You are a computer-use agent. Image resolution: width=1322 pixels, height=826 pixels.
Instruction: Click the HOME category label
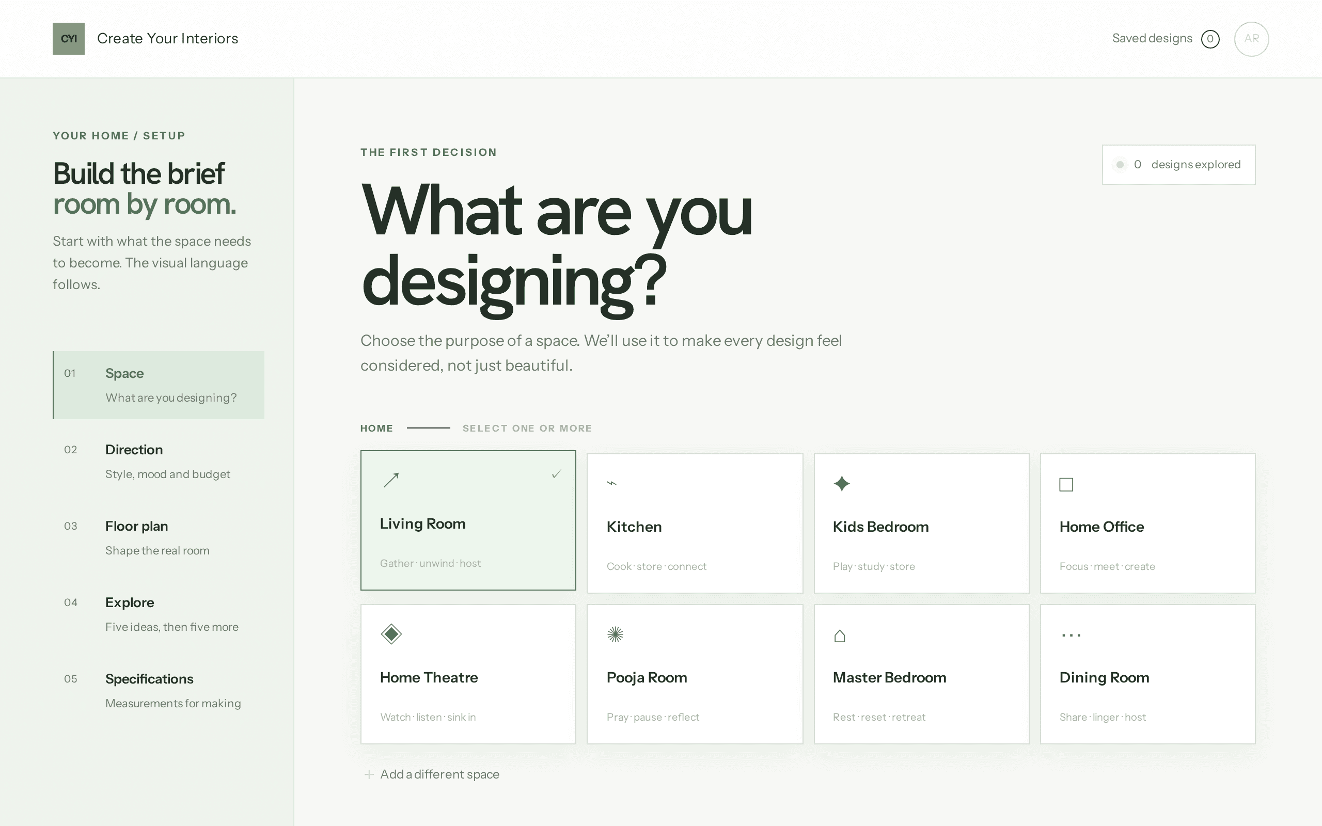376,428
